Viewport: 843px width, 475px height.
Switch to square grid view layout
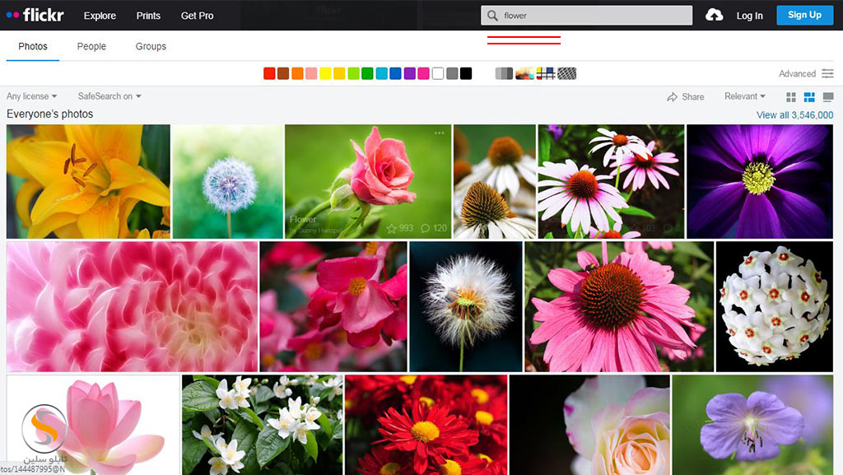(791, 97)
